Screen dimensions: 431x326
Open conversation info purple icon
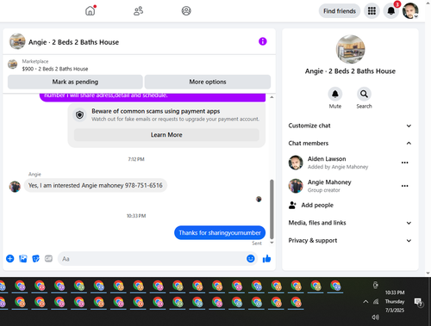coord(263,41)
